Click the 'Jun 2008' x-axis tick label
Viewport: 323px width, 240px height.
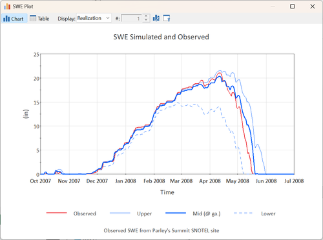[x=266, y=181]
